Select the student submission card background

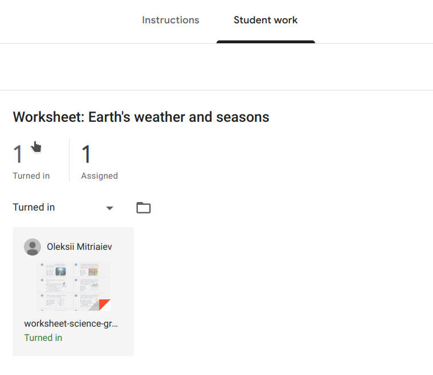pyautogui.click(x=73, y=291)
